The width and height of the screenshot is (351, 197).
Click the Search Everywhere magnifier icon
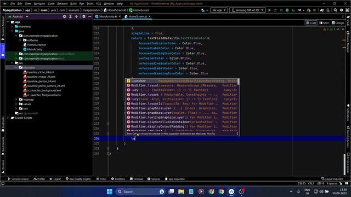click(335, 10)
